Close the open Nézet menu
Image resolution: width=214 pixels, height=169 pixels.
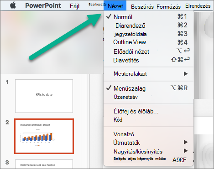point(115,6)
